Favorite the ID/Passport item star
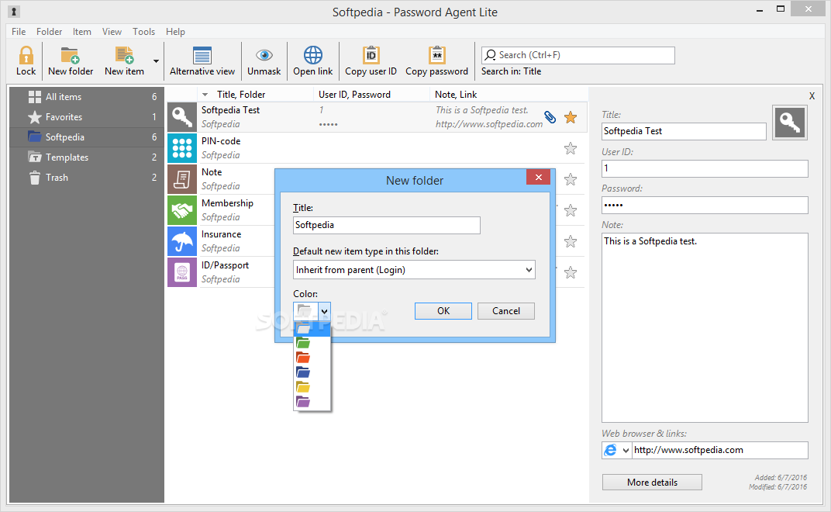This screenshot has height=512, width=831. (x=571, y=272)
